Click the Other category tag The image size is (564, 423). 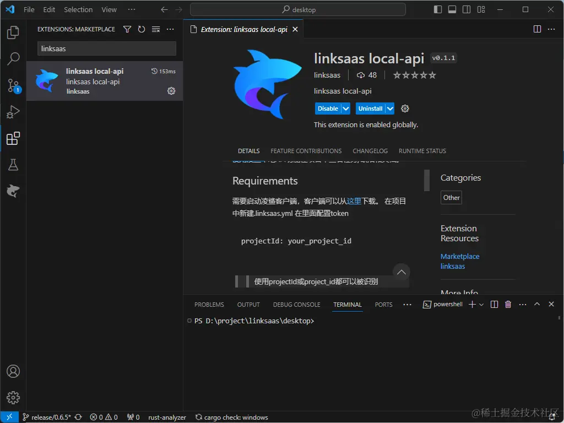click(451, 198)
